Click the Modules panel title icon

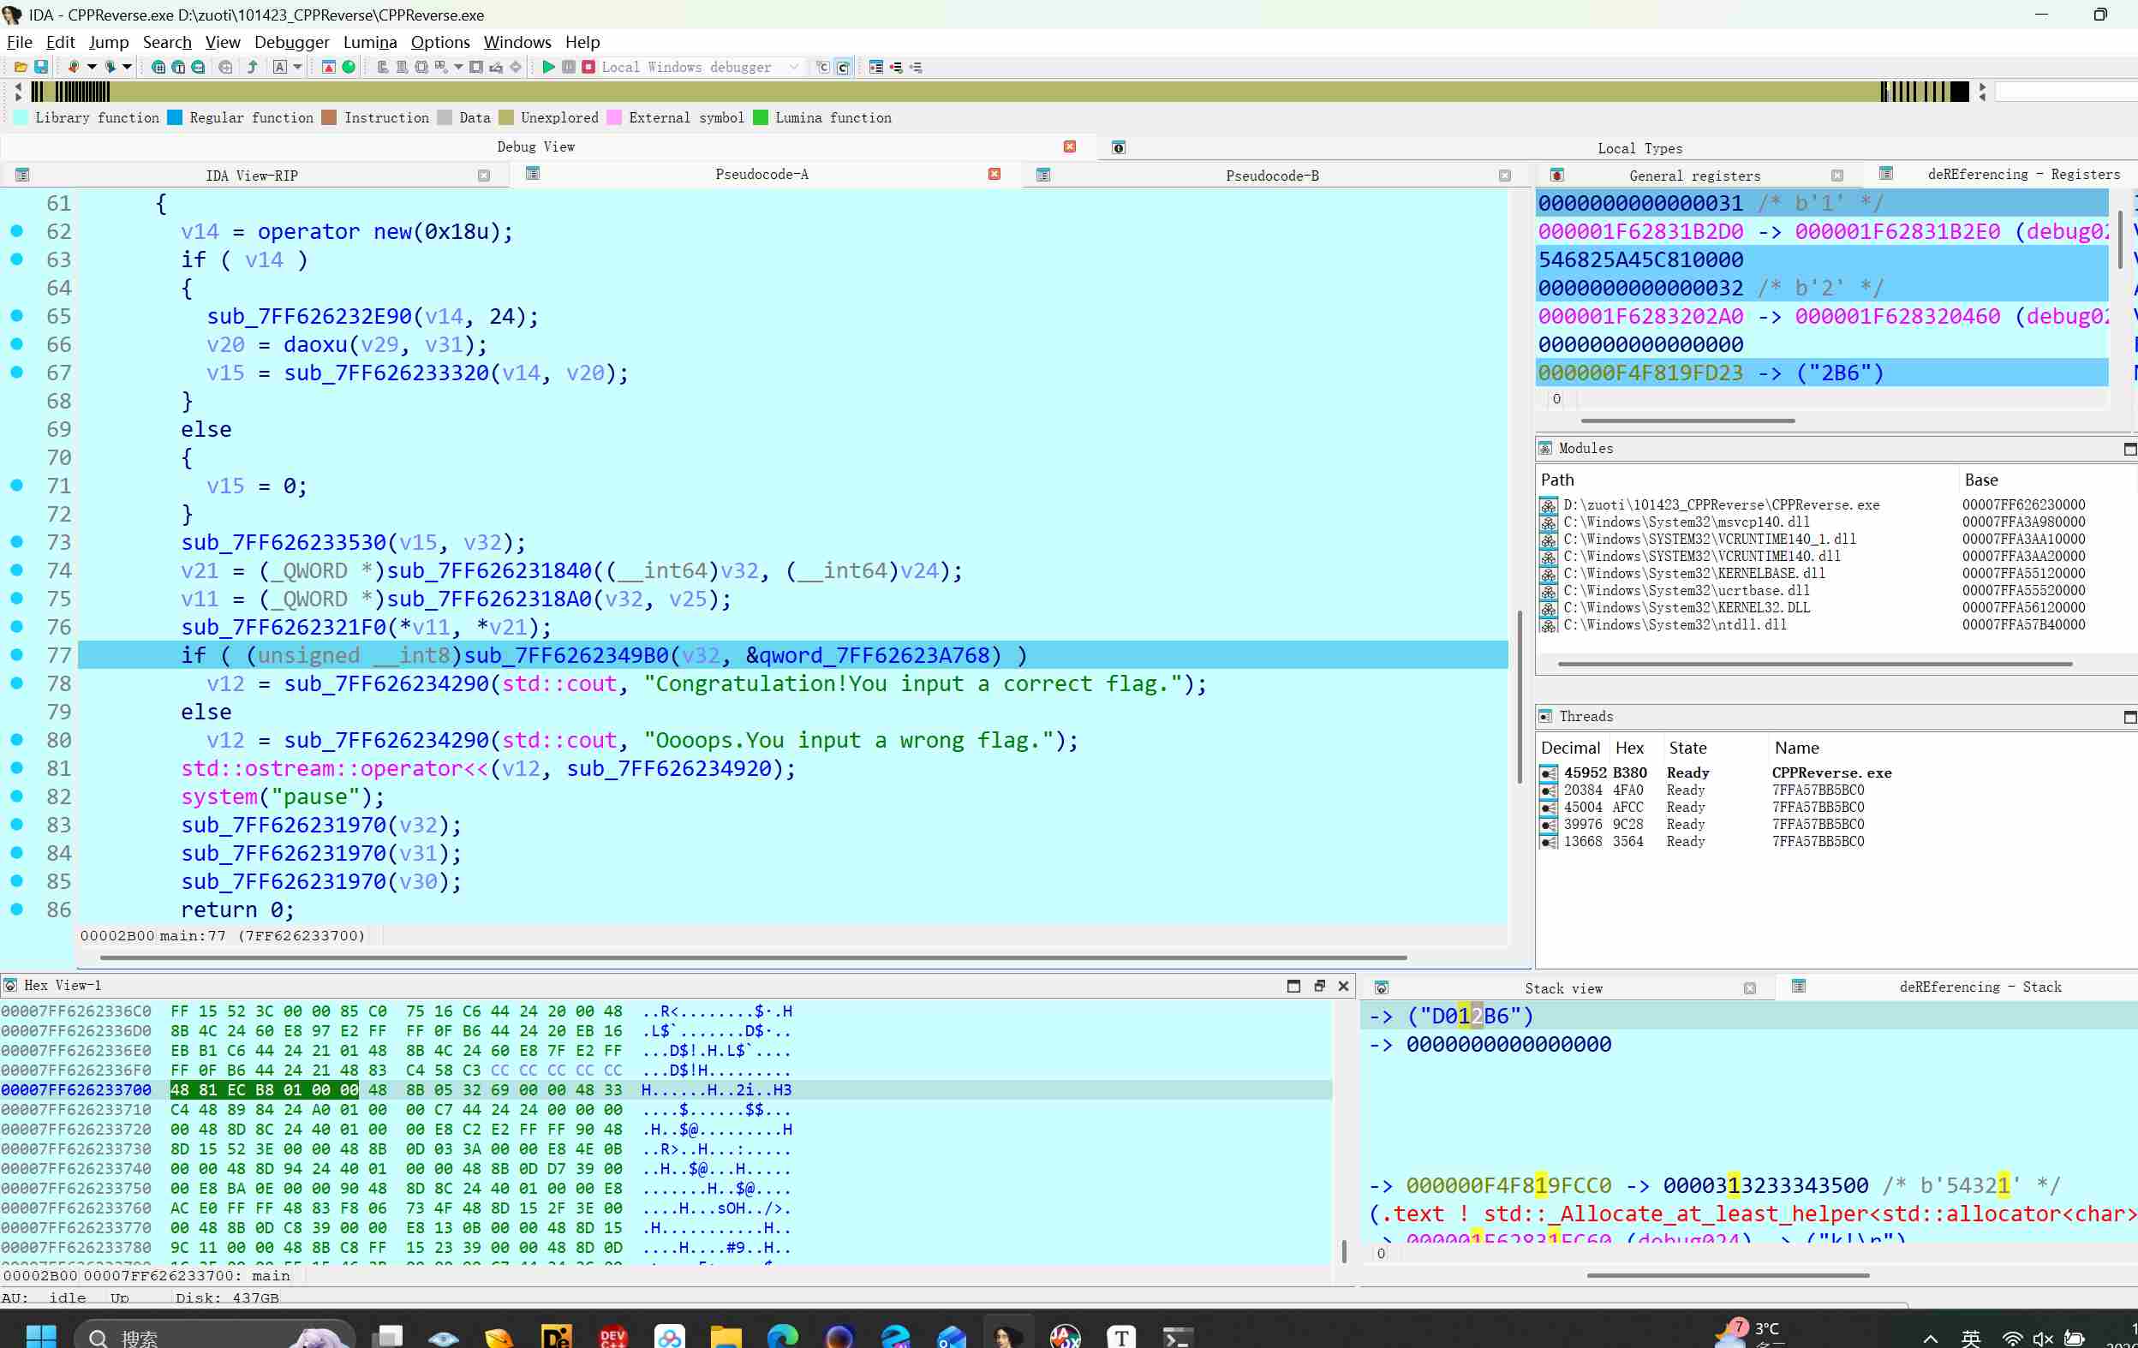click(x=1546, y=449)
